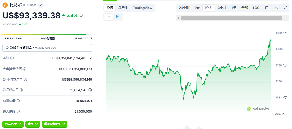Image resolution: width=292 pixels, height=129 pixels.
Task: Click the info icon next to 流通供应量 label
Action: (21, 90)
